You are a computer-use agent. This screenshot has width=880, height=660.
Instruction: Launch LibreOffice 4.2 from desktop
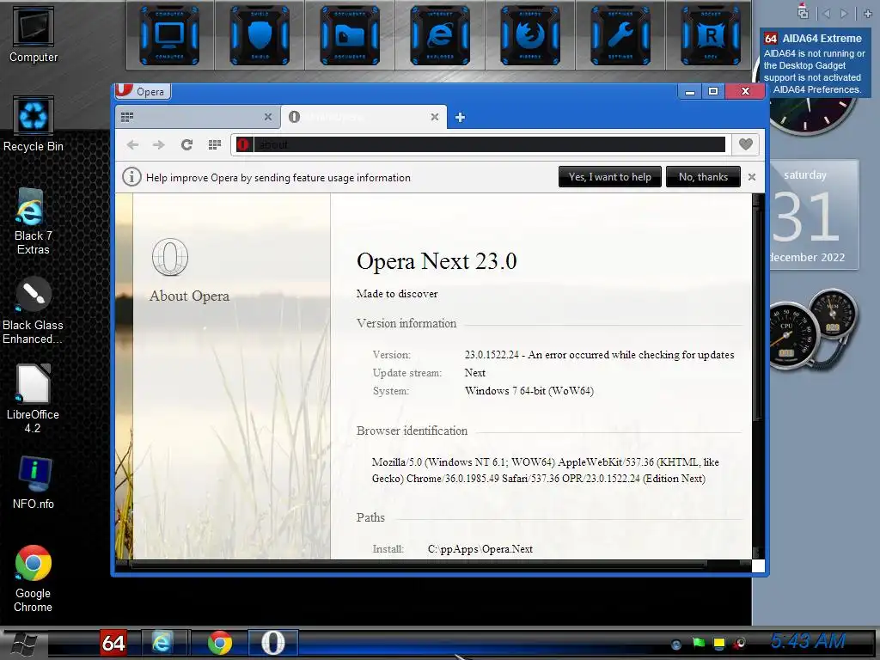tap(33, 399)
